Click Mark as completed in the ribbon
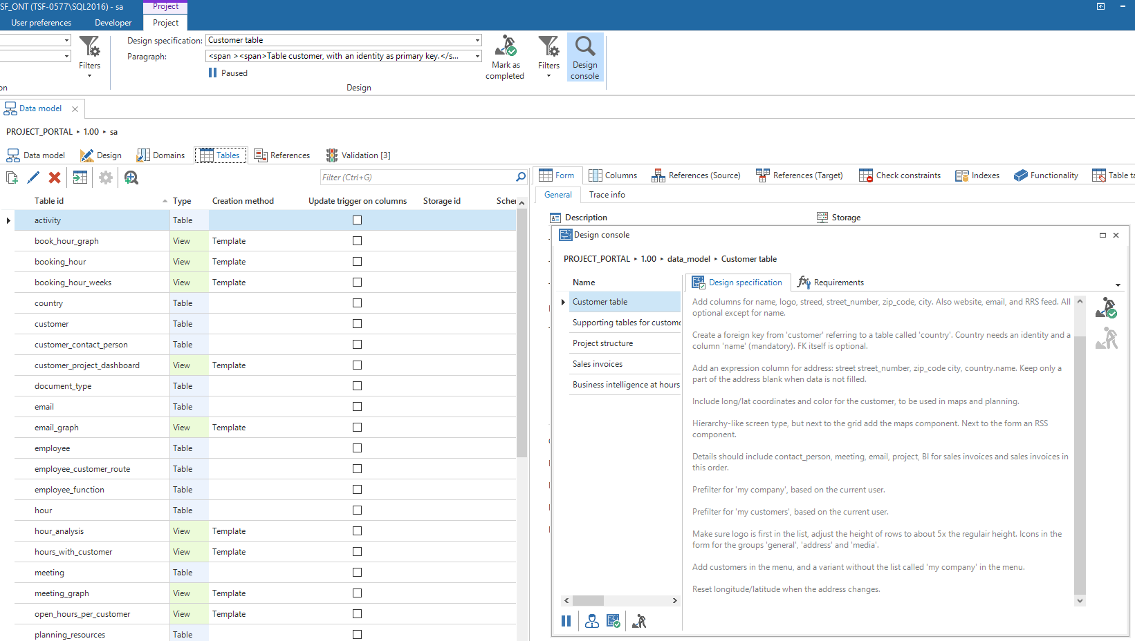 click(505, 57)
